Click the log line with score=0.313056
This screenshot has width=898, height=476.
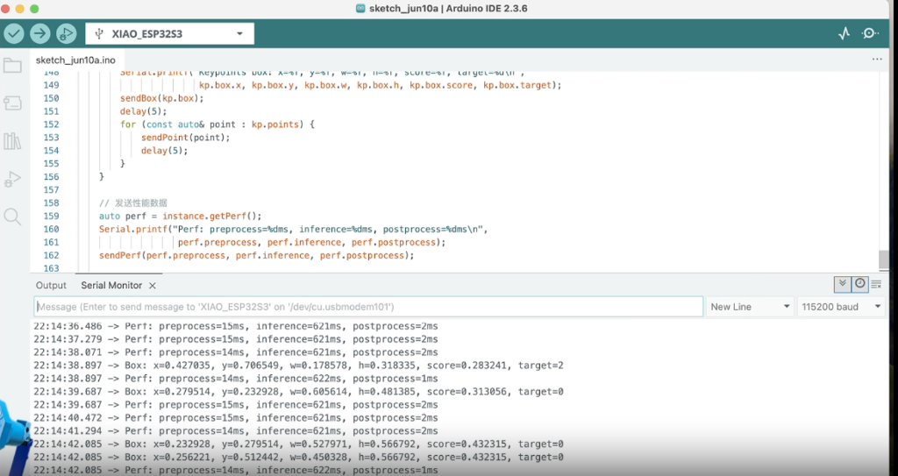[x=298, y=392]
